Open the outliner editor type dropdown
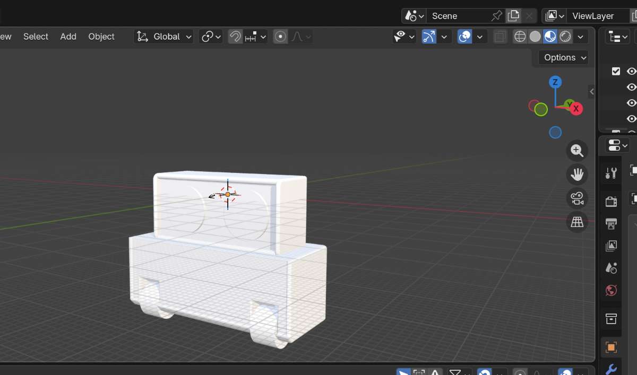Viewport: 637px width, 375px height. (x=618, y=37)
